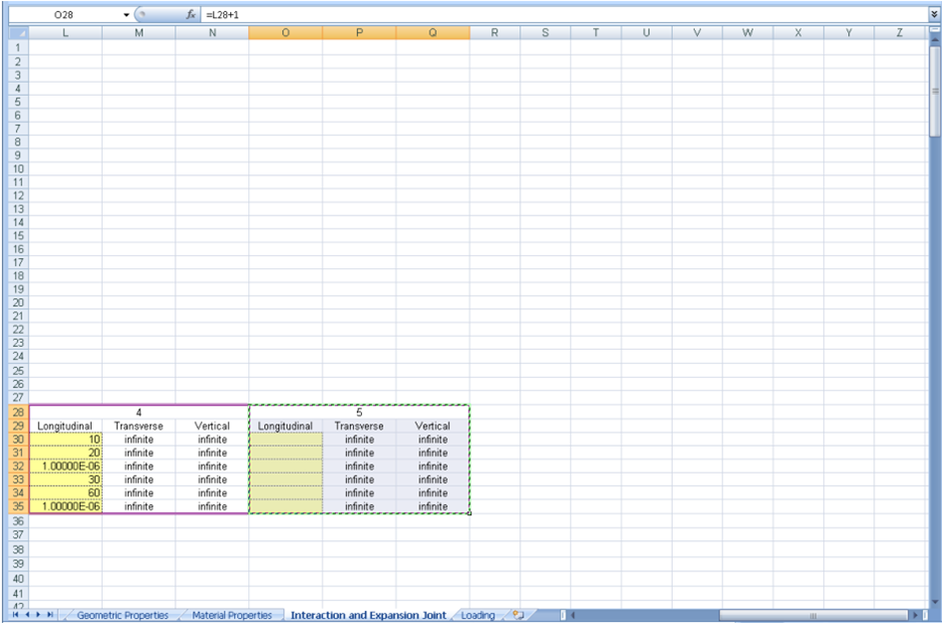Image resolution: width=942 pixels, height=623 pixels.
Task: Go to first sheet with navigation arrow
Action: [x=14, y=615]
